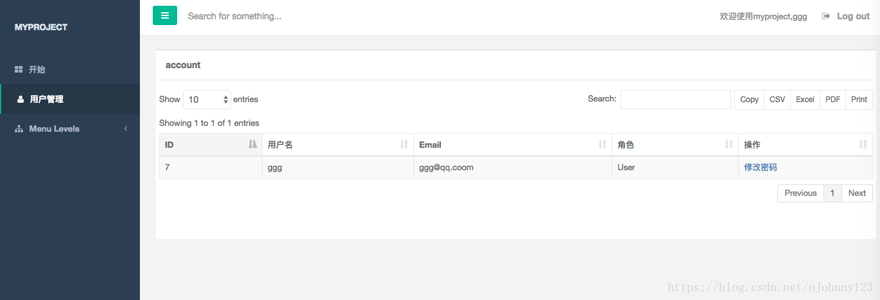
Task: Click the sitemap icon beside Menu Levels
Action: tap(19, 128)
